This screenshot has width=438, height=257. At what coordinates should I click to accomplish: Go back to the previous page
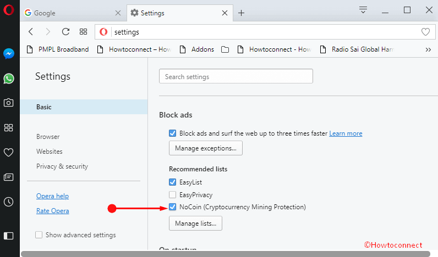click(x=31, y=32)
